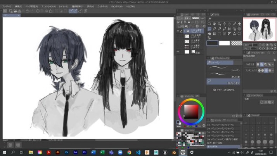Image resolution: width=277 pixels, height=156 pixels.
Task: Expand the anti-aliasing dropdown arrow
Action: click(x=273, y=70)
